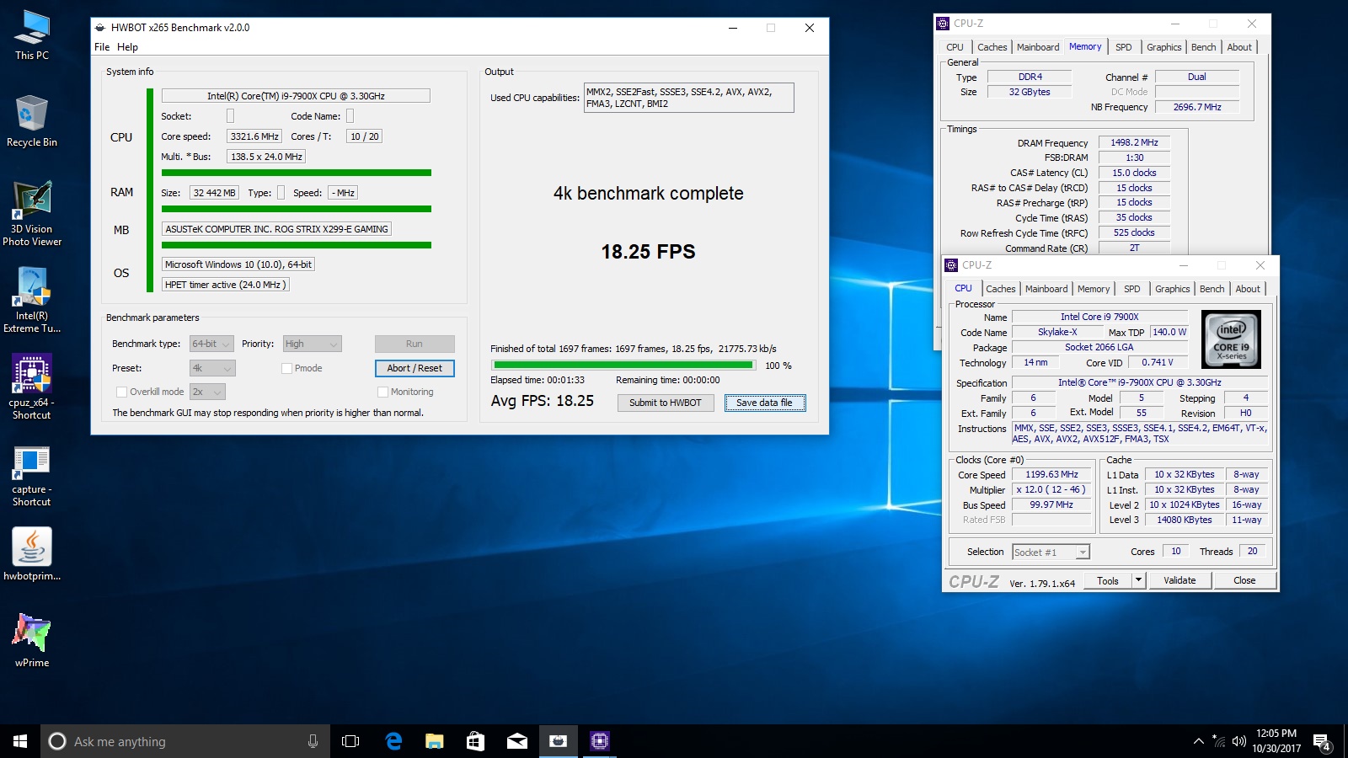Screen dimensions: 1348x758
Task: Enable the Monitoring checkbox
Action: [382, 392]
